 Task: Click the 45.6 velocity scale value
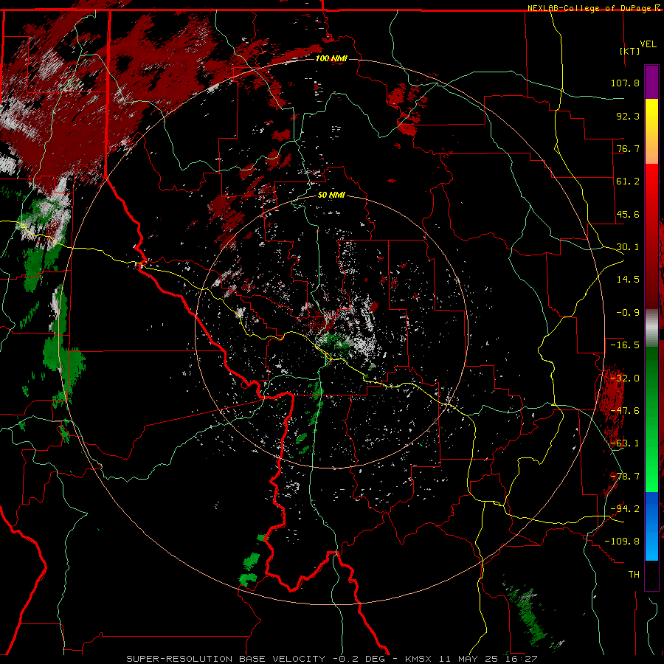(x=628, y=214)
